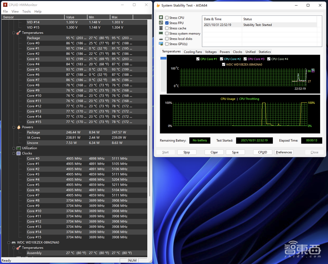Toggle the CPU Core #3 graph checkbox

pos(245,59)
